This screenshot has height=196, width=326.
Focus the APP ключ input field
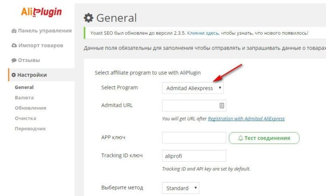194,138
